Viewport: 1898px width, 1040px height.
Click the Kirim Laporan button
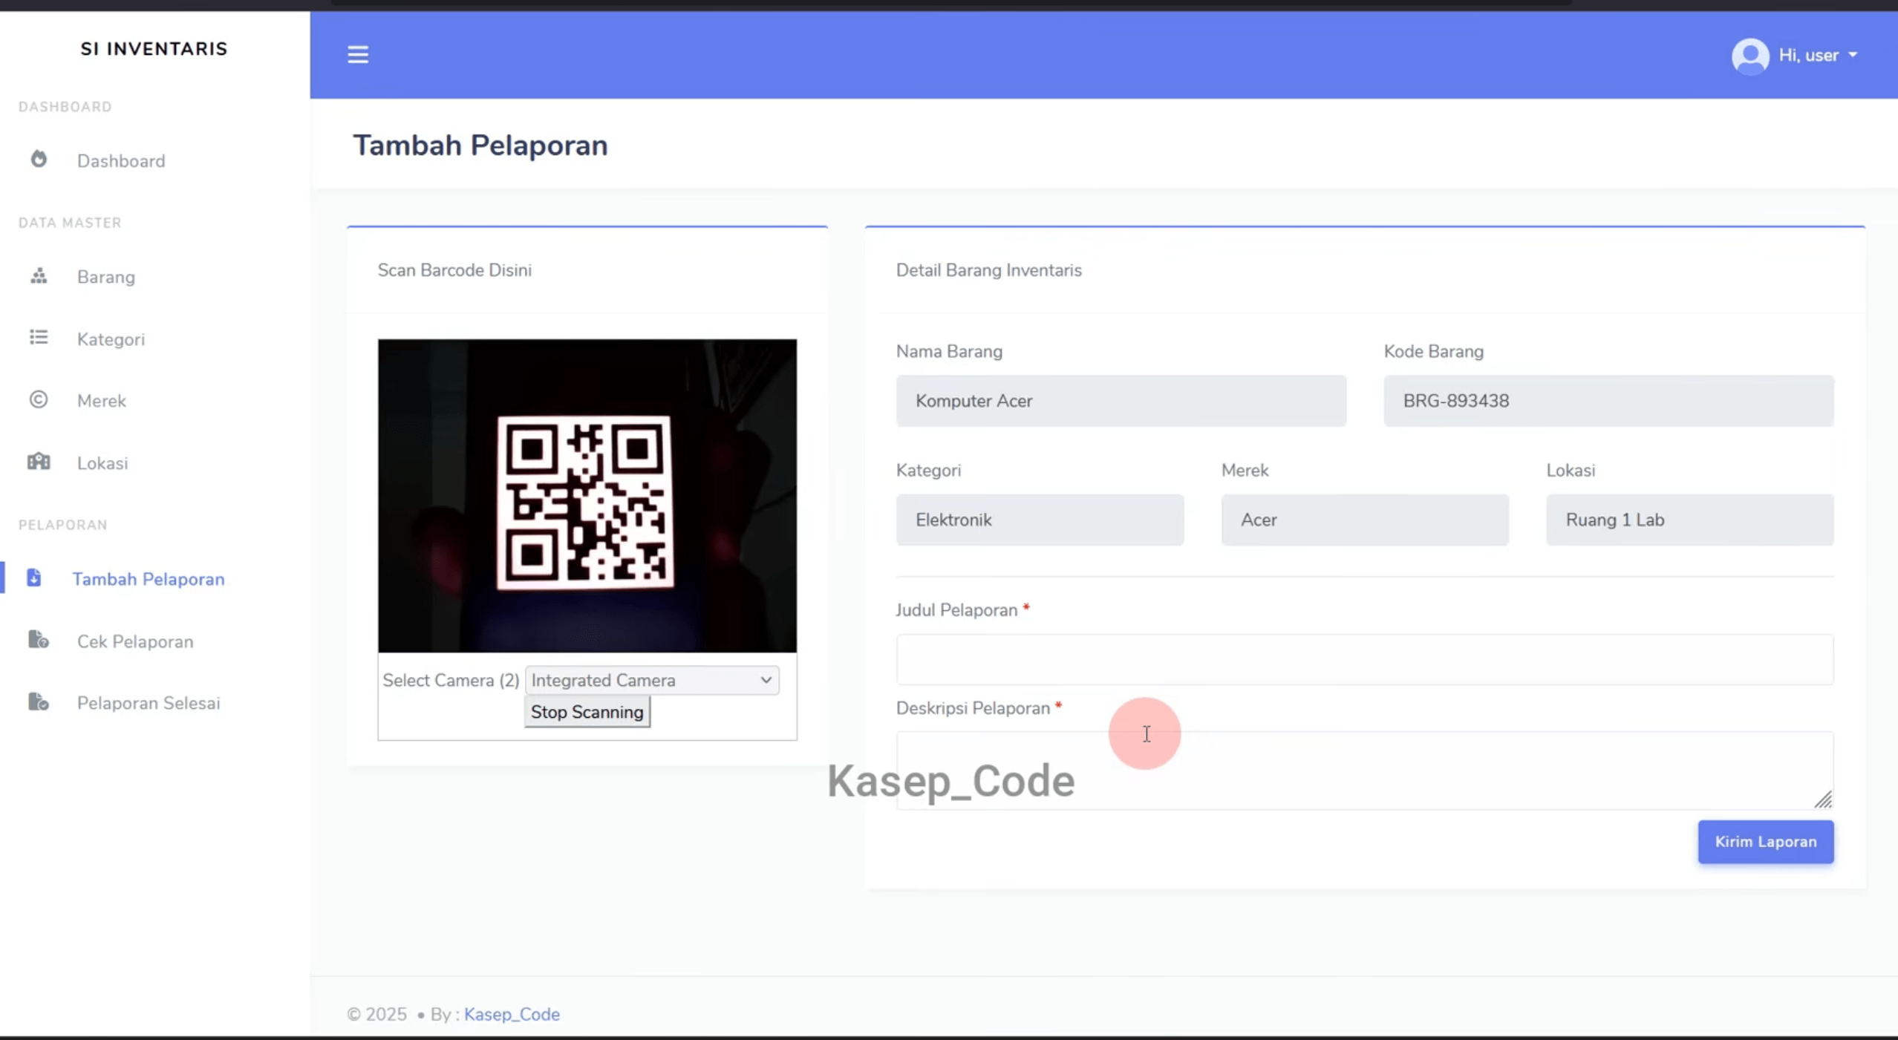click(x=1765, y=842)
